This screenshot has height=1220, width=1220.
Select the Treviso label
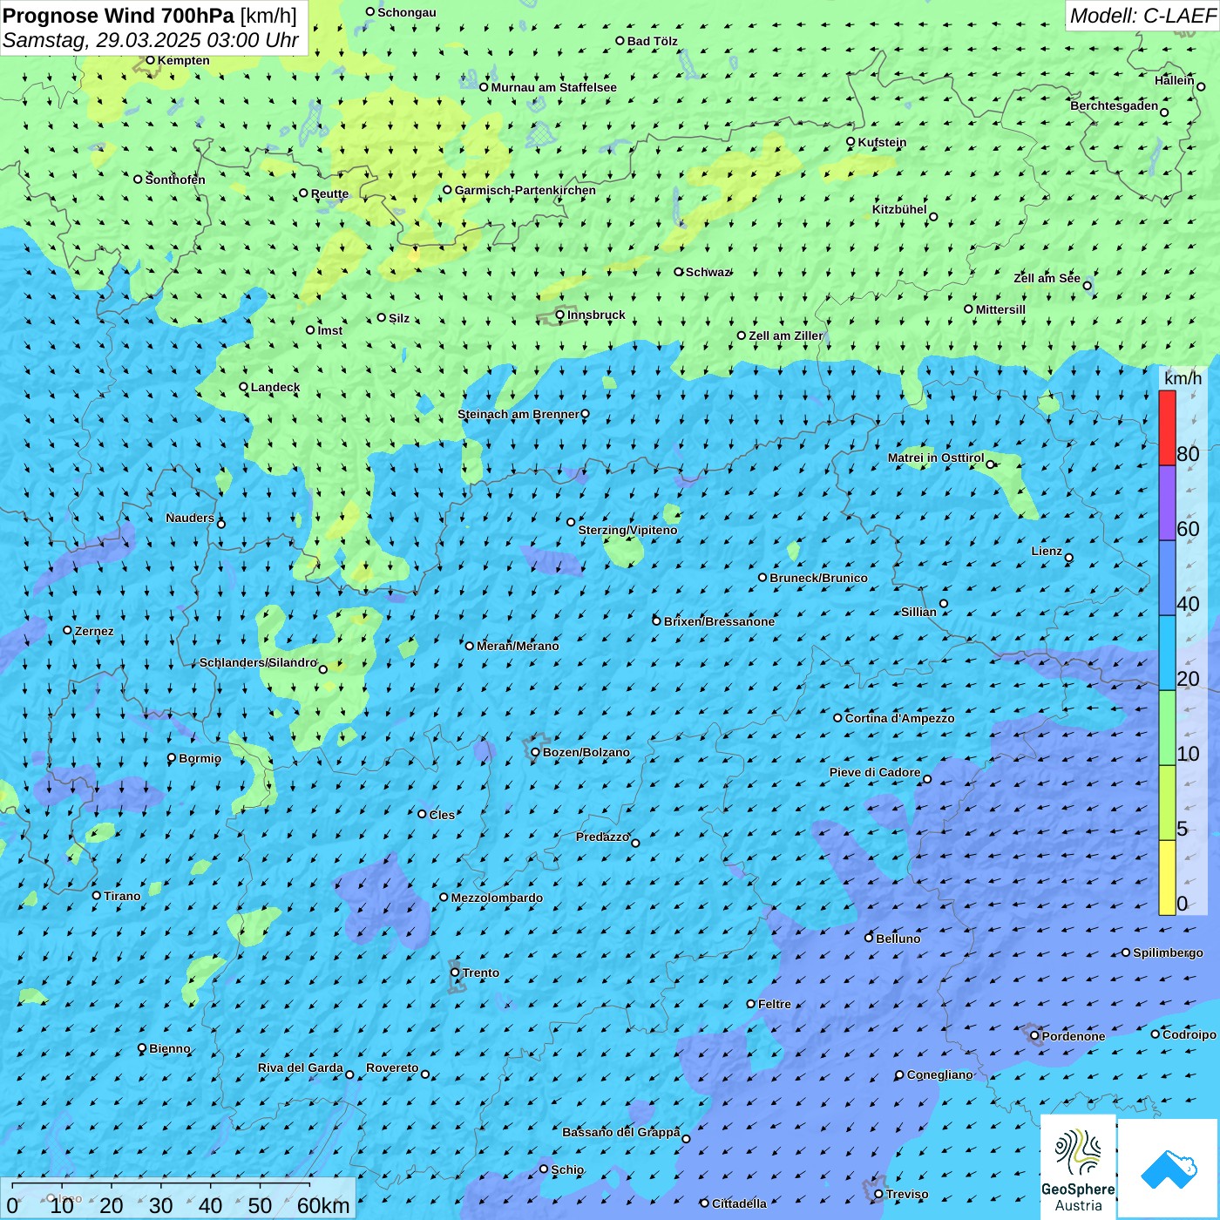[x=906, y=1194]
